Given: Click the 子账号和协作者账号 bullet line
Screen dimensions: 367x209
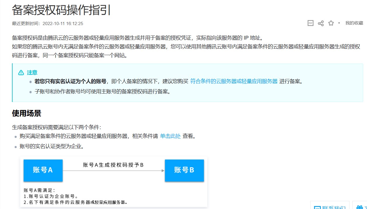Looking at the screenshot, I should click(102, 92).
